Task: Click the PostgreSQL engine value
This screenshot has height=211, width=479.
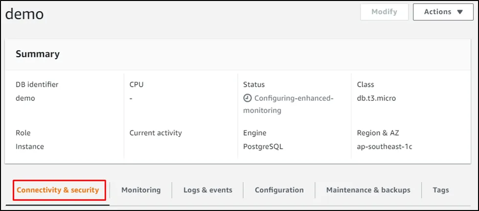Action: [263, 146]
